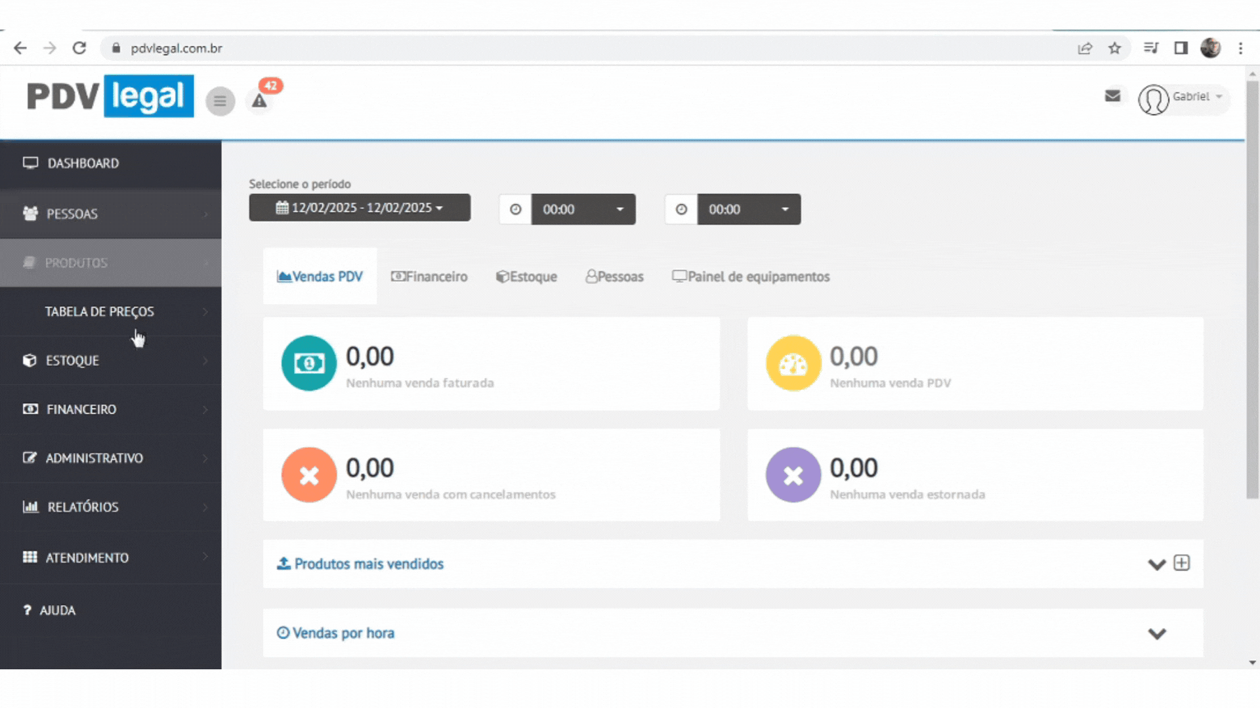Expand the Produtos mais vendidos chevron

click(x=1156, y=564)
